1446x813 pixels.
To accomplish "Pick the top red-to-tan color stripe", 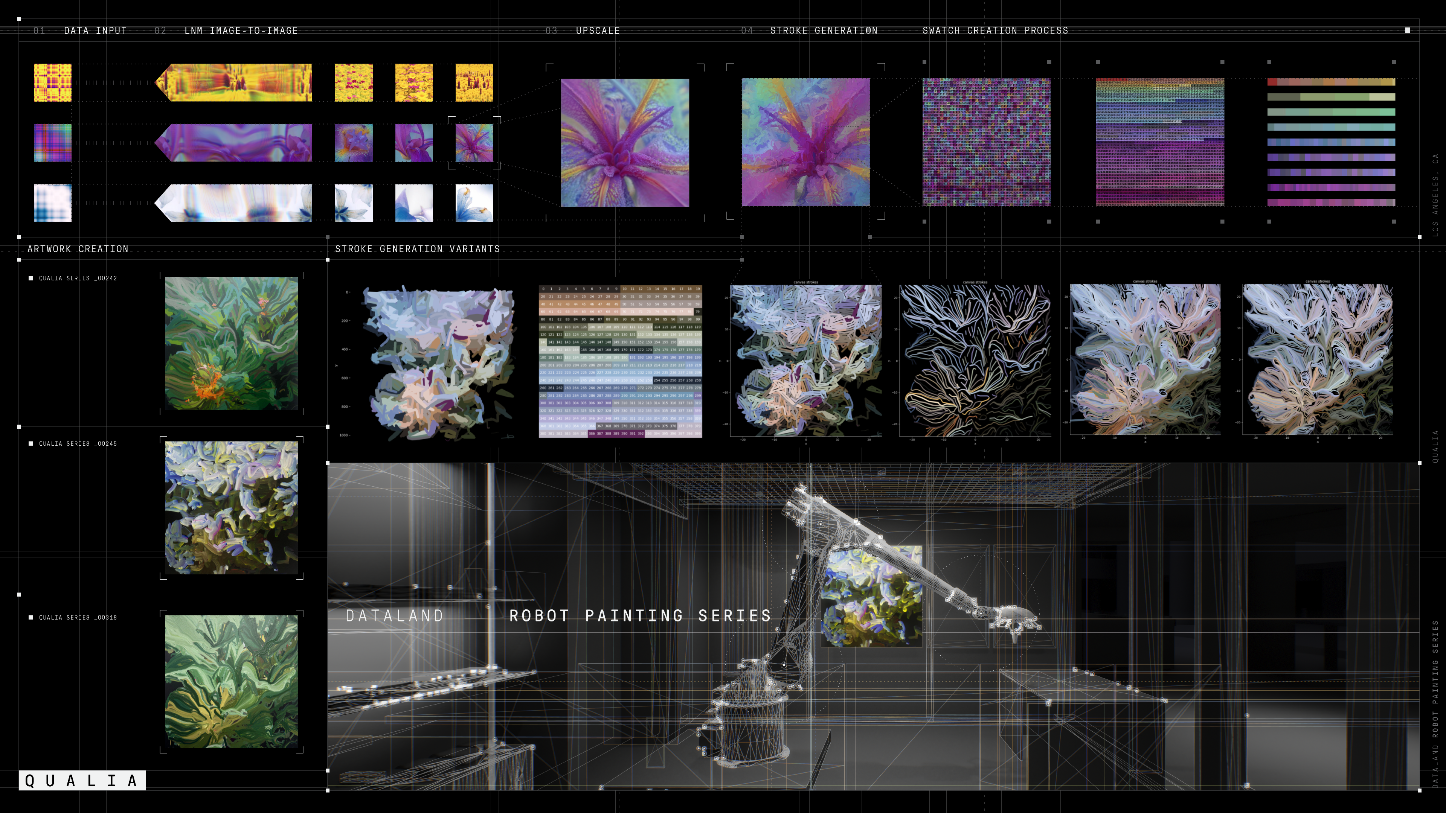I will (x=1331, y=82).
